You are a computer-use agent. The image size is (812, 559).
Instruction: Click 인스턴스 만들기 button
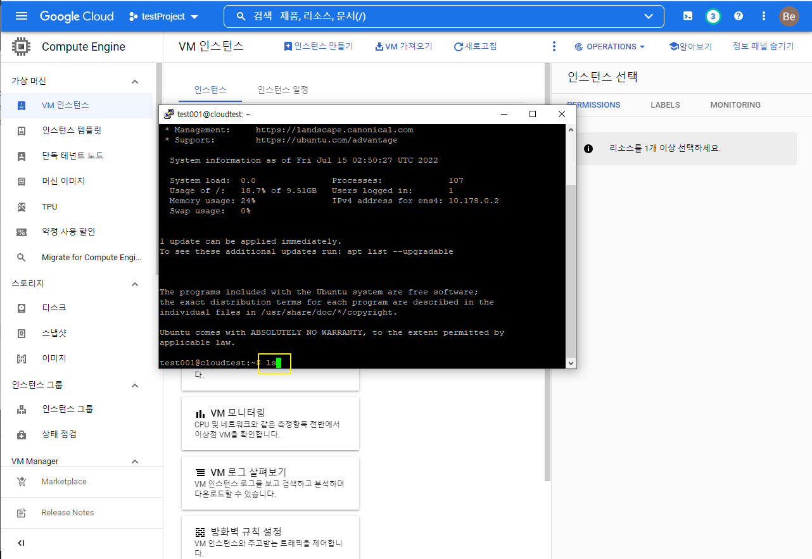(x=319, y=46)
